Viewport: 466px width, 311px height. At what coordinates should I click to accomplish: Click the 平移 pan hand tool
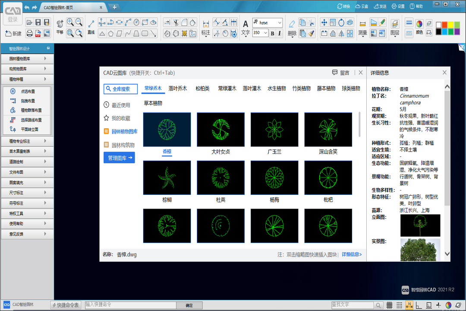[60, 26]
